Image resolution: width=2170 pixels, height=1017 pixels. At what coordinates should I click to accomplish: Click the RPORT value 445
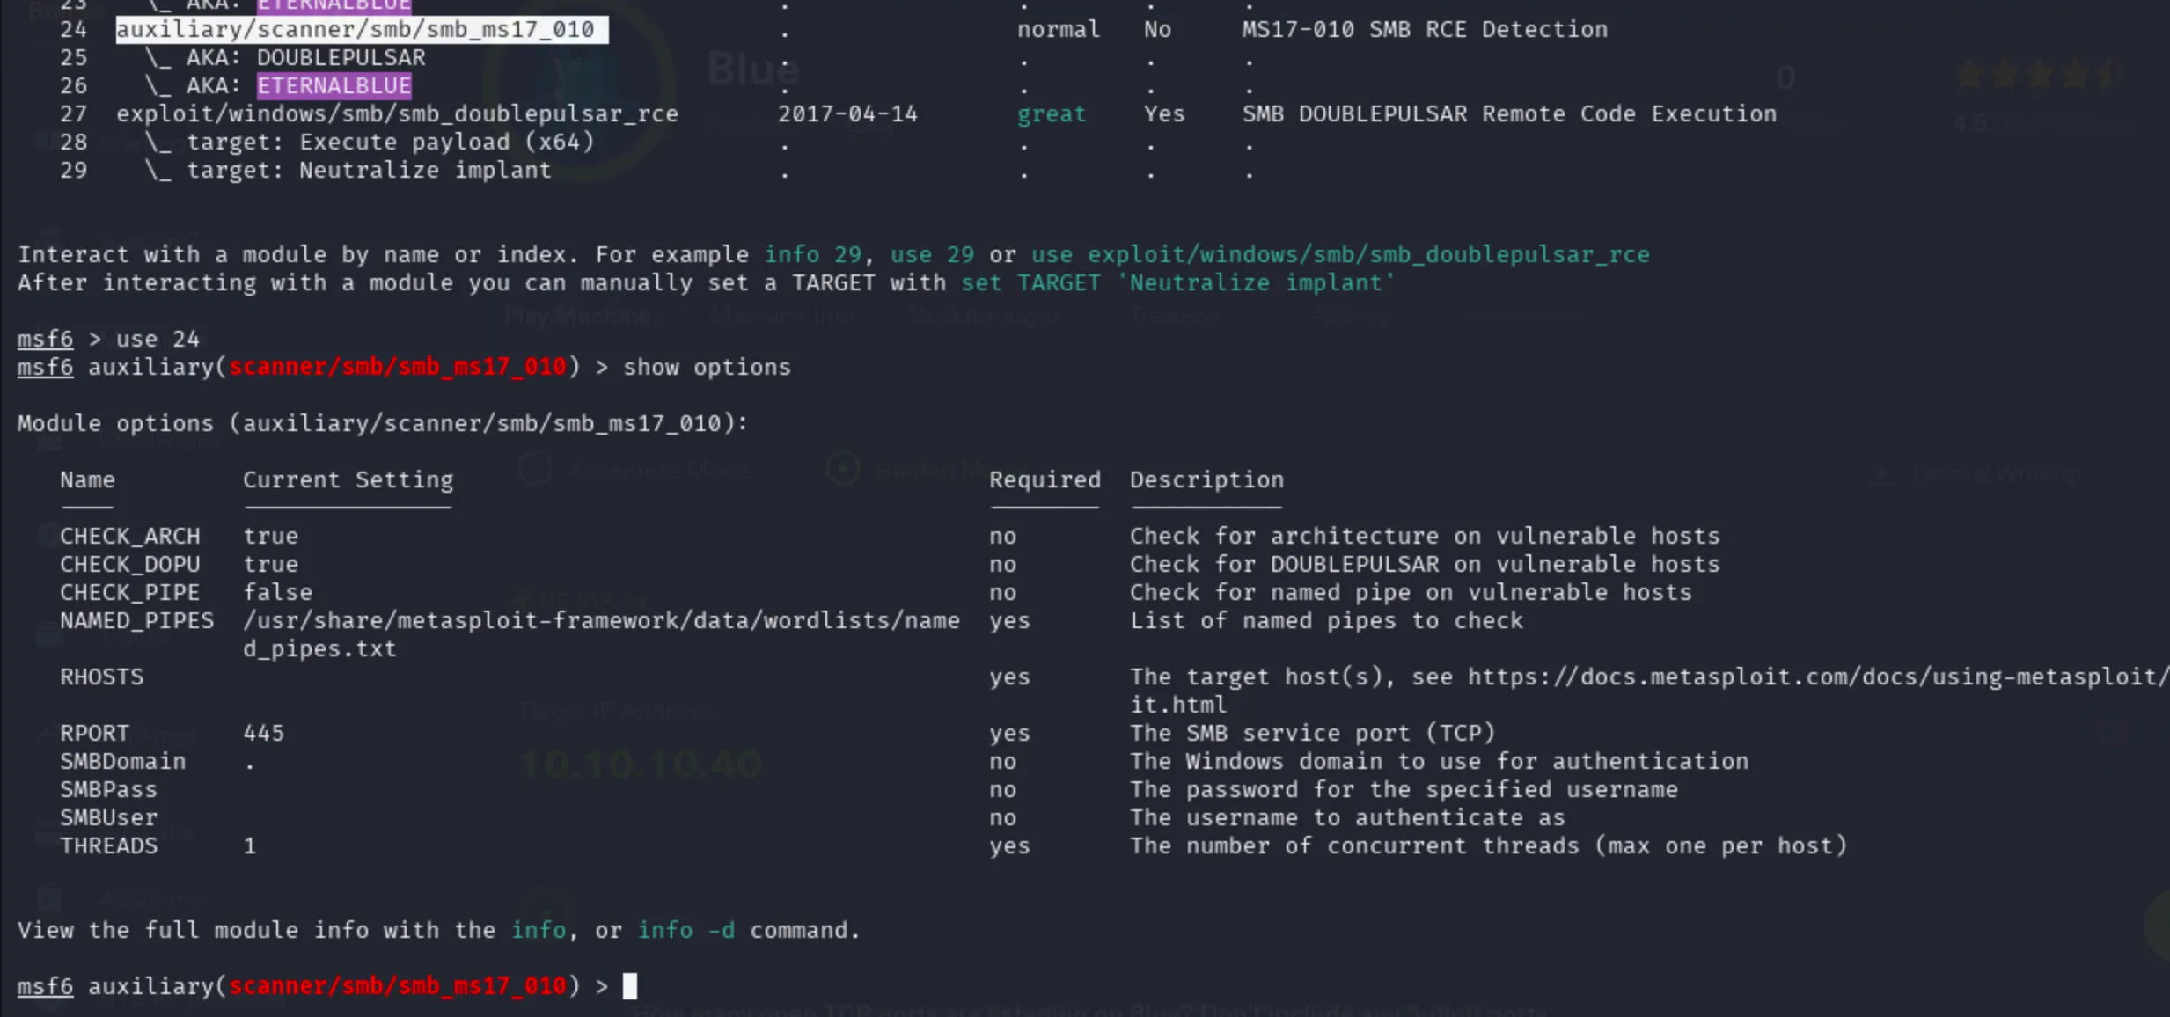pos(263,734)
